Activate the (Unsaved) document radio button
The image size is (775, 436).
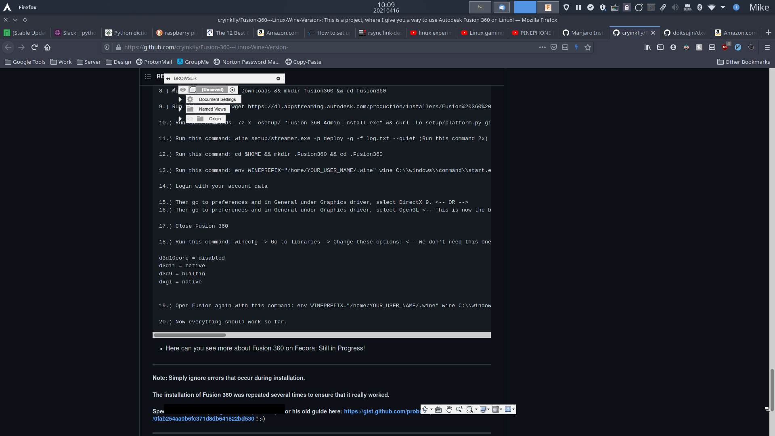click(x=232, y=90)
